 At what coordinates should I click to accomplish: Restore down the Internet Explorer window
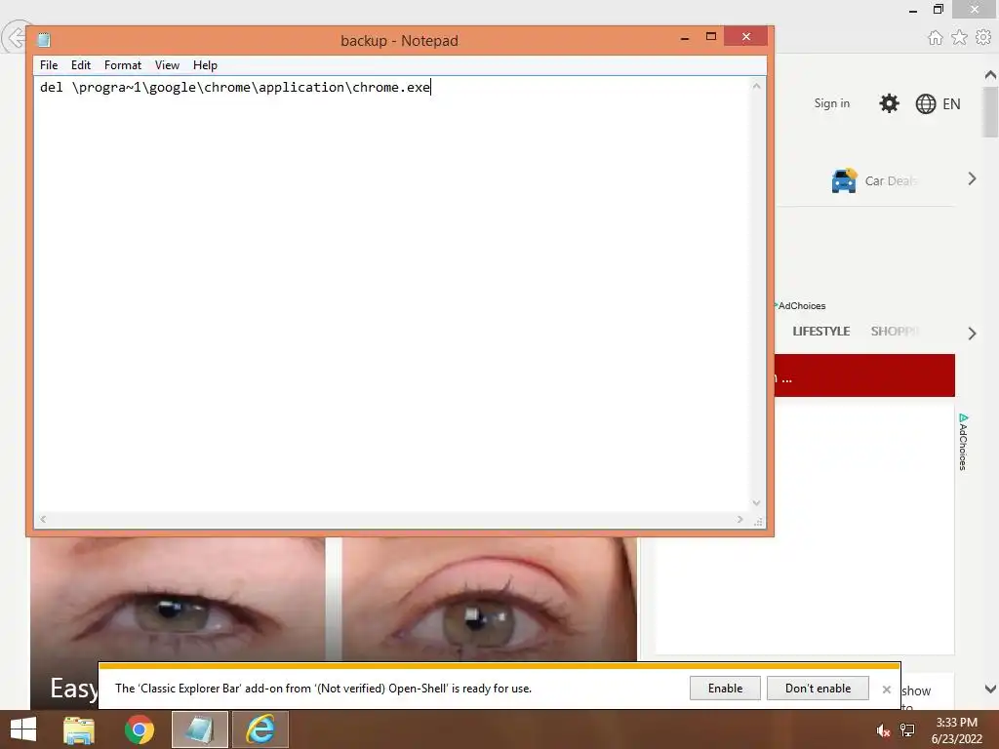(939, 10)
